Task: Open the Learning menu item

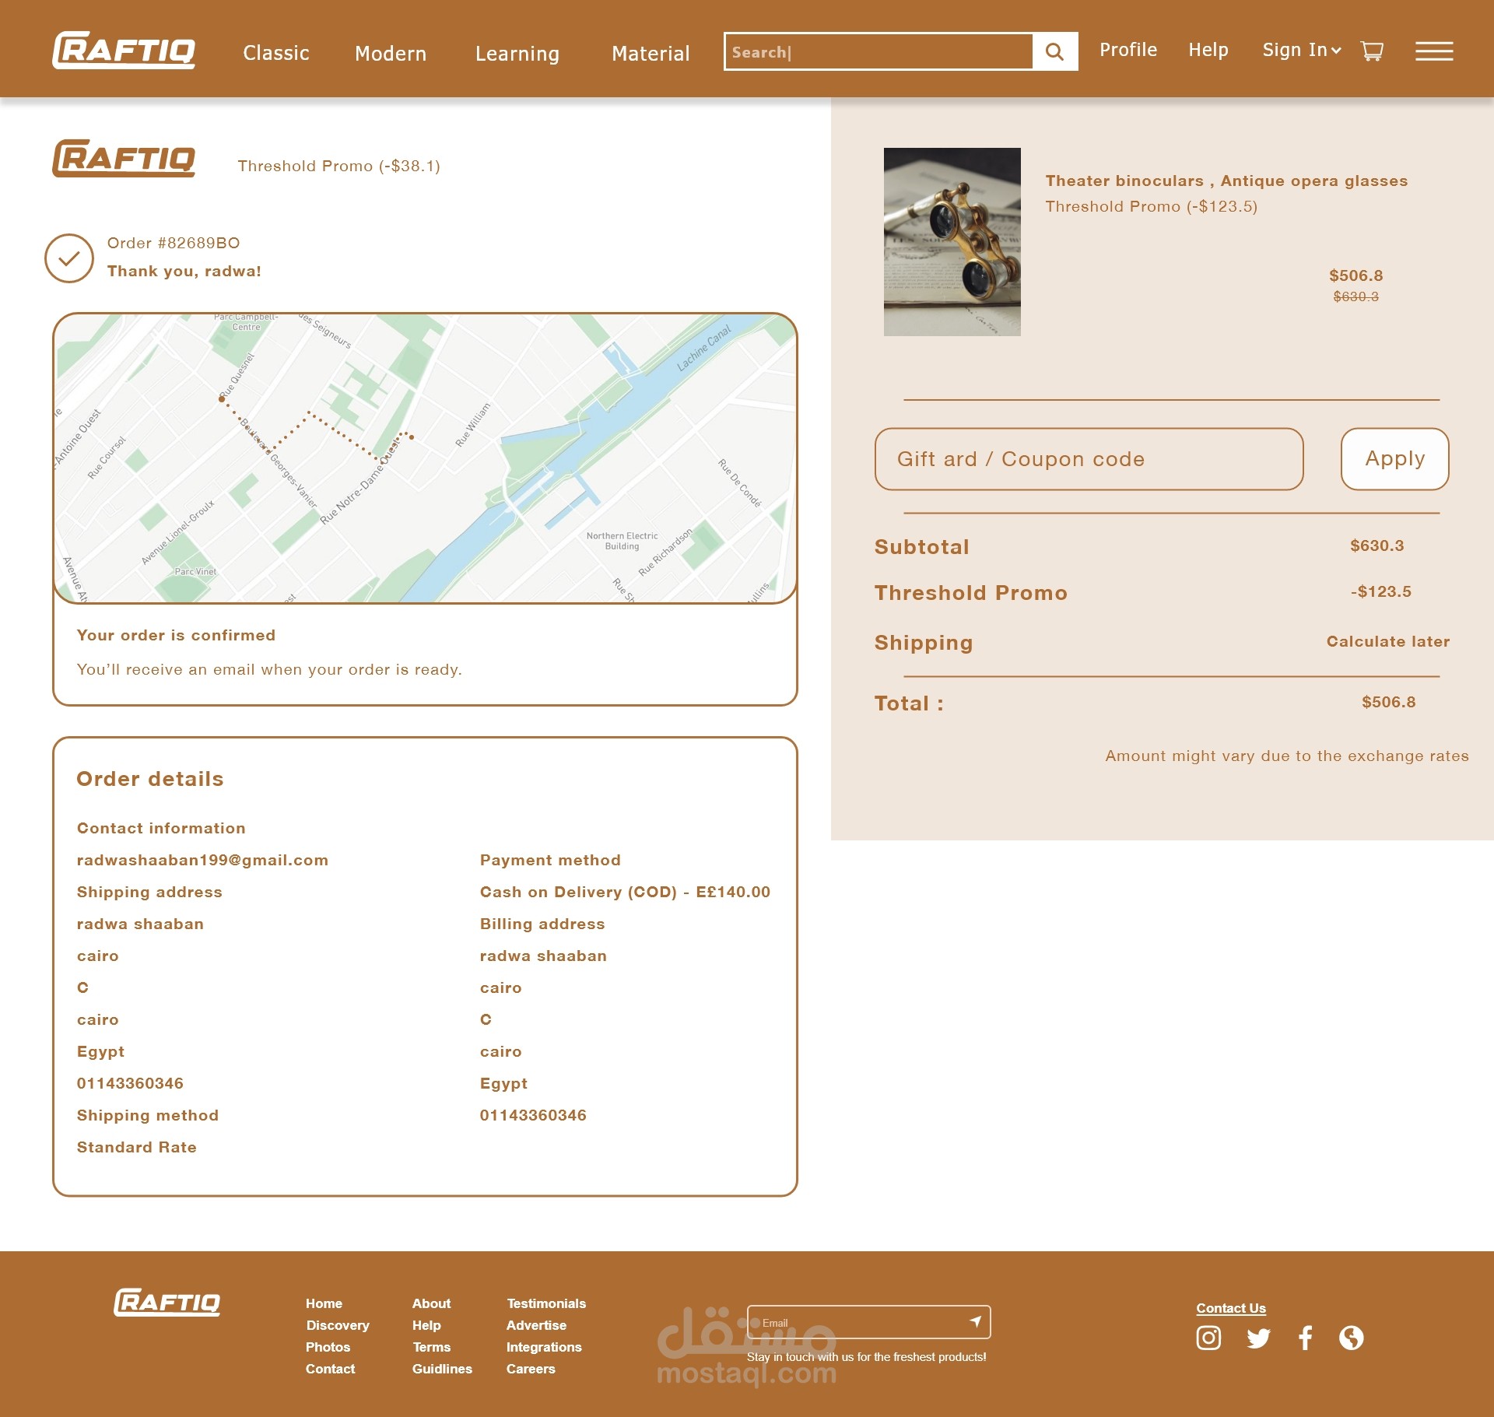Action: 517,54
